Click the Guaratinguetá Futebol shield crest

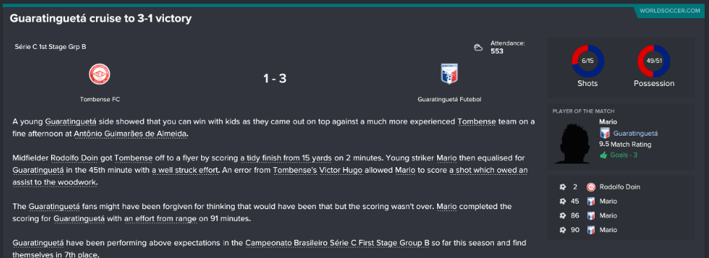click(x=450, y=74)
